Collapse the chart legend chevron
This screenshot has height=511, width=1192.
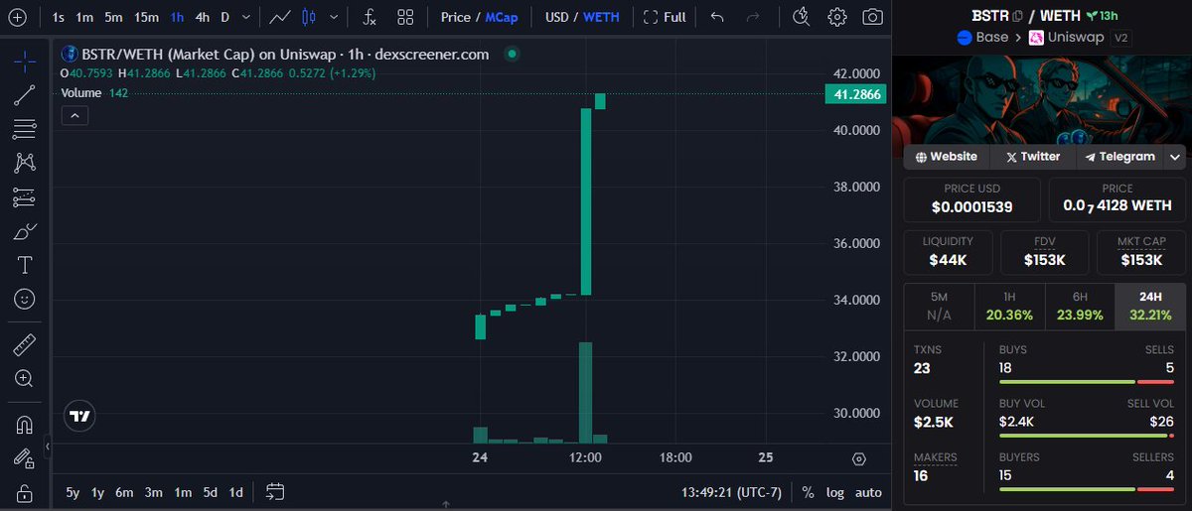pyautogui.click(x=75, y=116)
